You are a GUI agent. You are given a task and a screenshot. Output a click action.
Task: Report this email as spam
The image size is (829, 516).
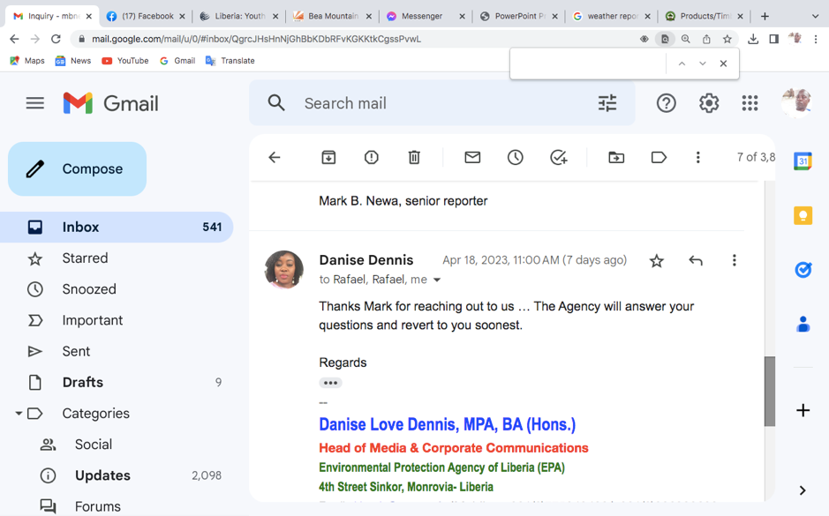[x=371, y=157]
